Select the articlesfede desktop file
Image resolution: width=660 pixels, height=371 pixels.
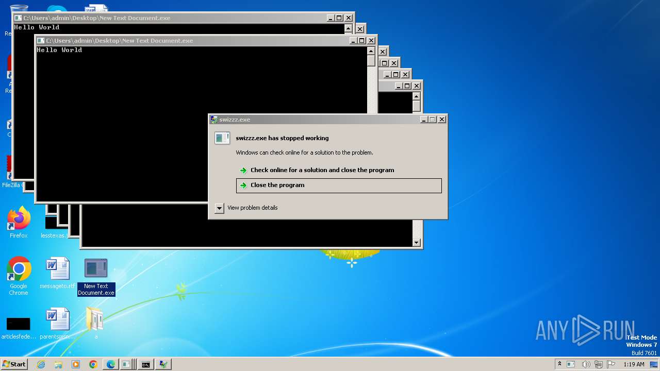(x=19, y=328)
